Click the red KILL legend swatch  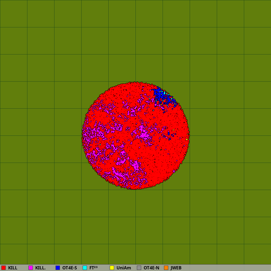[4, 268]
